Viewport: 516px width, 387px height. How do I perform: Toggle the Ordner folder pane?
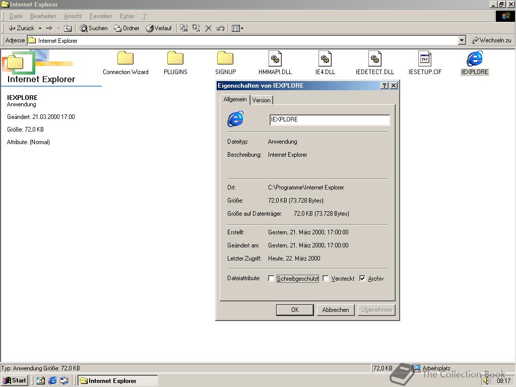pyautogui.click(x=126, y=28)
